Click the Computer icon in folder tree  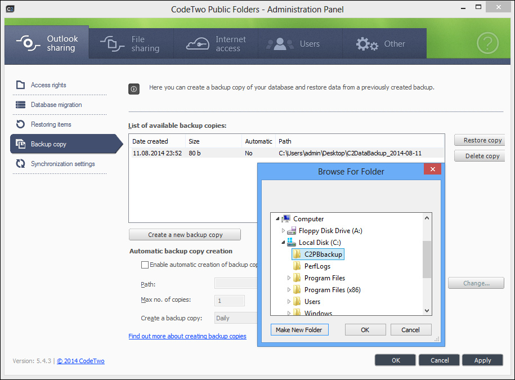(x=286, y=219)
